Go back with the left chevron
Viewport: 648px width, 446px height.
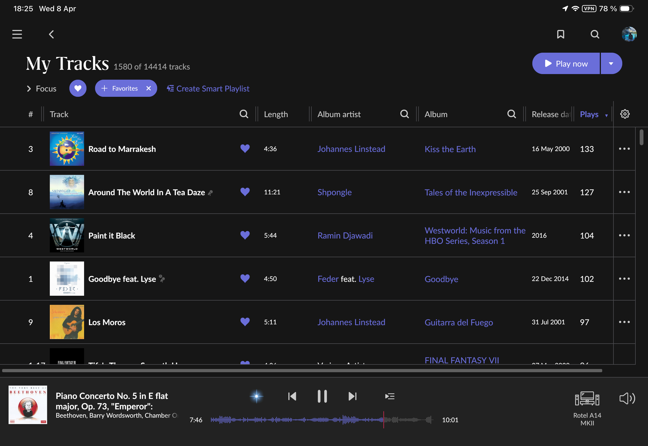point(51,34)
